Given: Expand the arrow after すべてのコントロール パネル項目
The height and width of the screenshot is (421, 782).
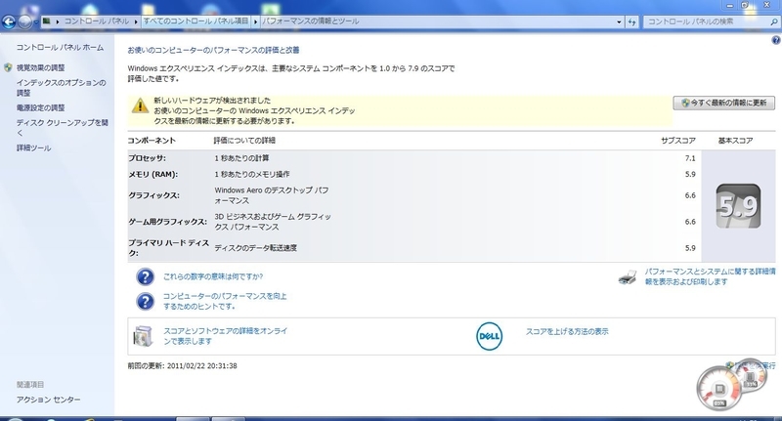Looking at the screenshot, I should pos(255,21).
